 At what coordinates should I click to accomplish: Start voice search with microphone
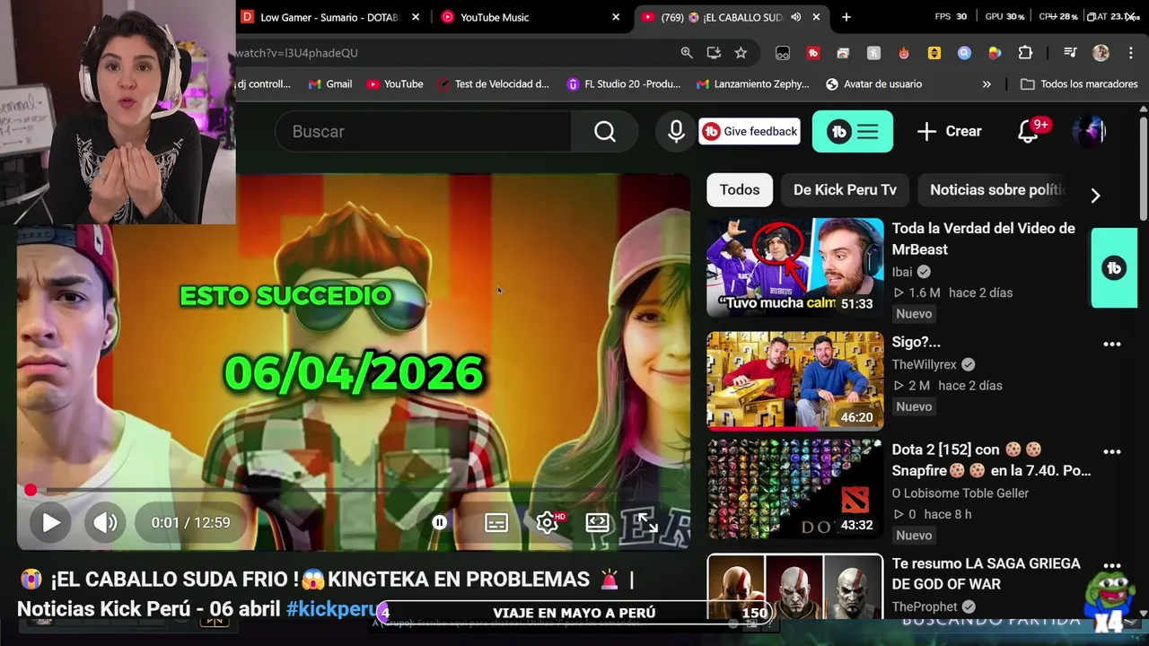pos(676,132)
